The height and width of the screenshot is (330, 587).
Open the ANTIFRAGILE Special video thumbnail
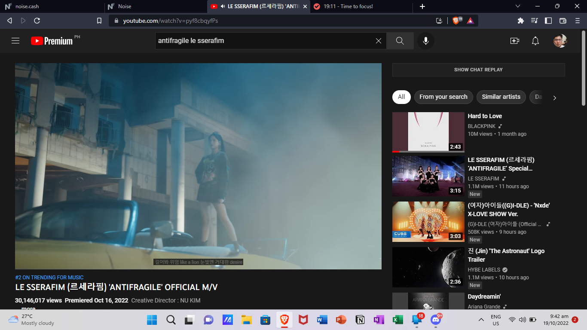tap(428, 176)
